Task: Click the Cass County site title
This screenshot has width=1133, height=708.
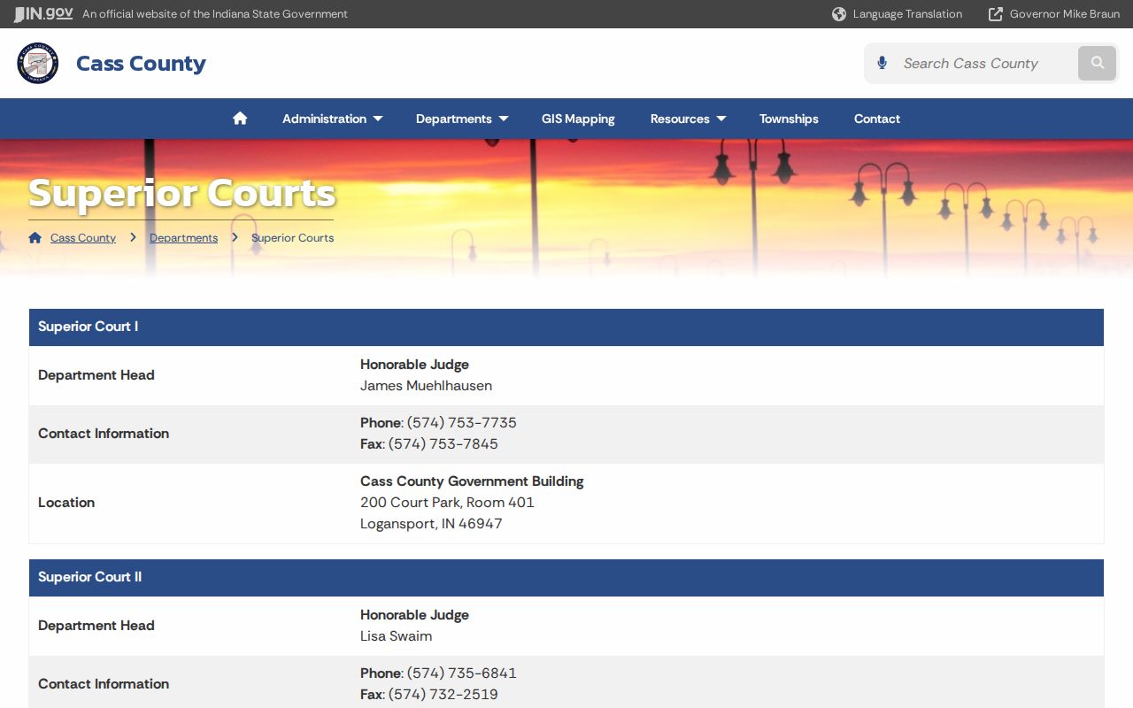Action: coord(141,64)
